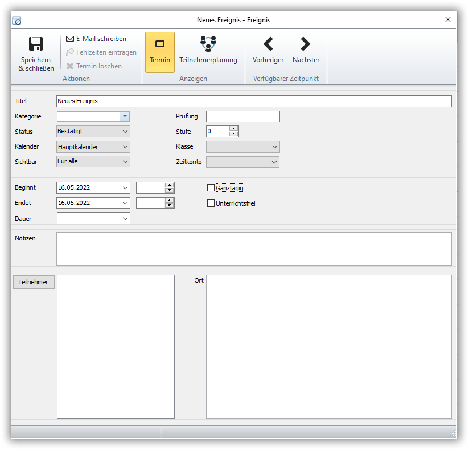Click E-Mail schreiben envelope icon

(x=70, y=39)
